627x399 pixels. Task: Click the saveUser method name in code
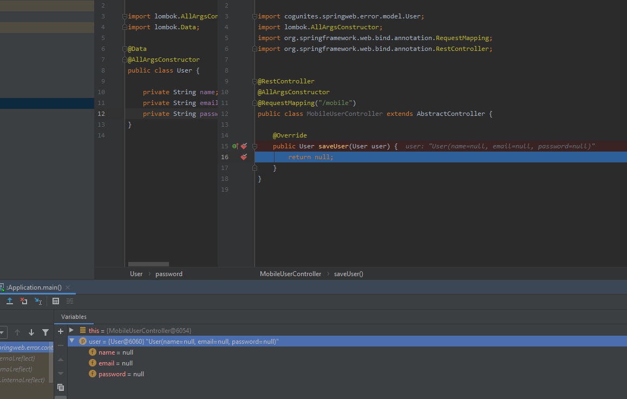pyautogui.click(x=334, y=146)
